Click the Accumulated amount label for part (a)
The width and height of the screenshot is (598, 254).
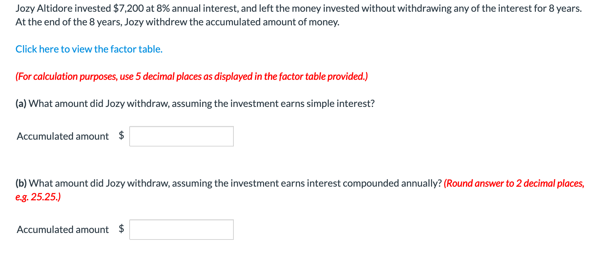coord(62,136)
